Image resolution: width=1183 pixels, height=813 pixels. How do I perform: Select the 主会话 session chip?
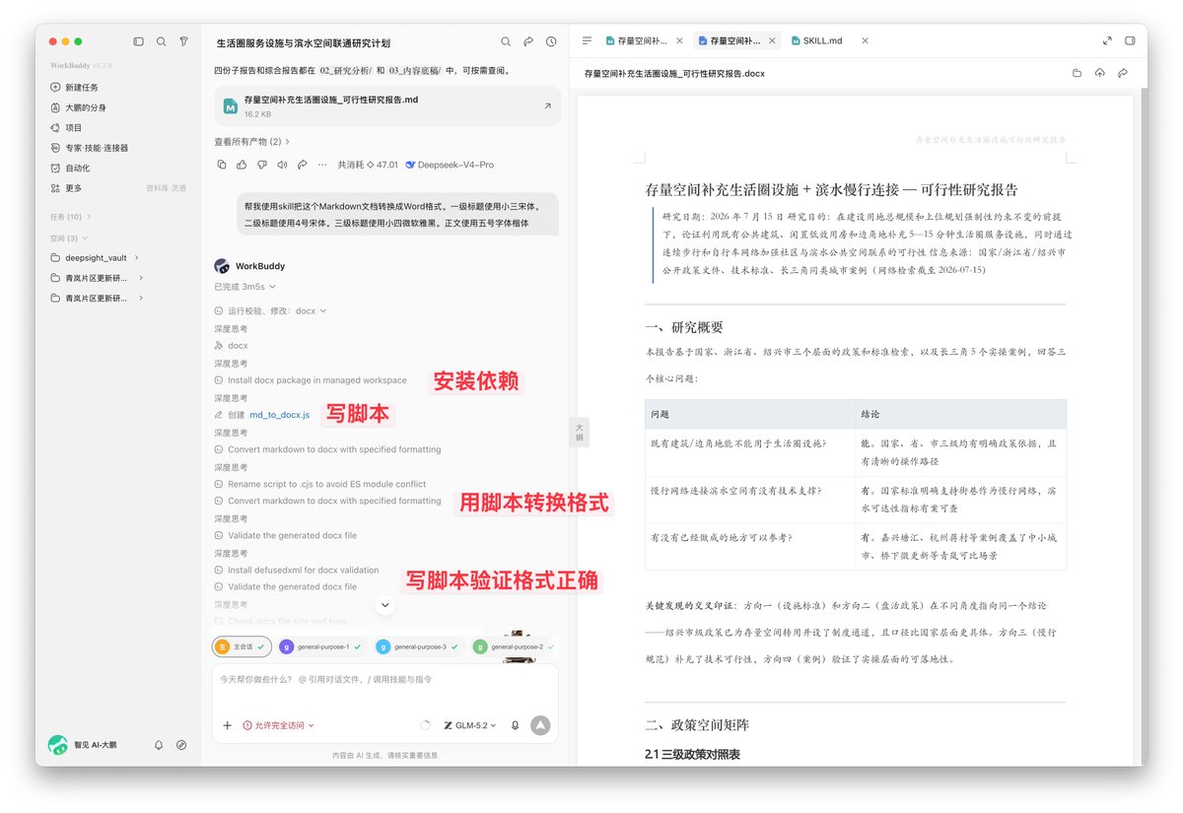coord(241,646)
